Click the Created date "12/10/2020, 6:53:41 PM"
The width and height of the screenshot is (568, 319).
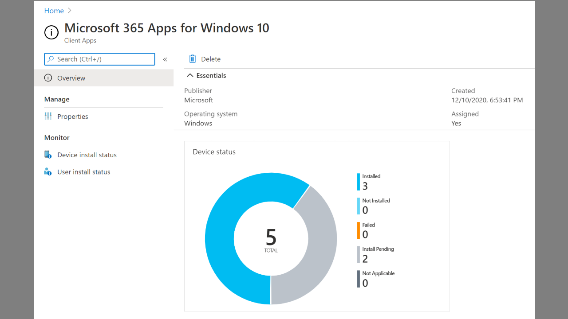(x=487, y=100)
